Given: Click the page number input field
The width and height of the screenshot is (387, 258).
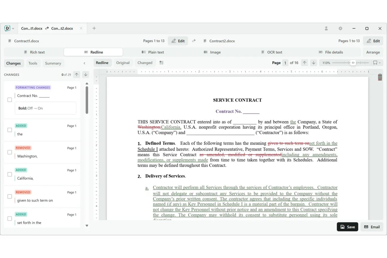Looking at the screenshot, I should pyautogui.click(x=285, y=63).
